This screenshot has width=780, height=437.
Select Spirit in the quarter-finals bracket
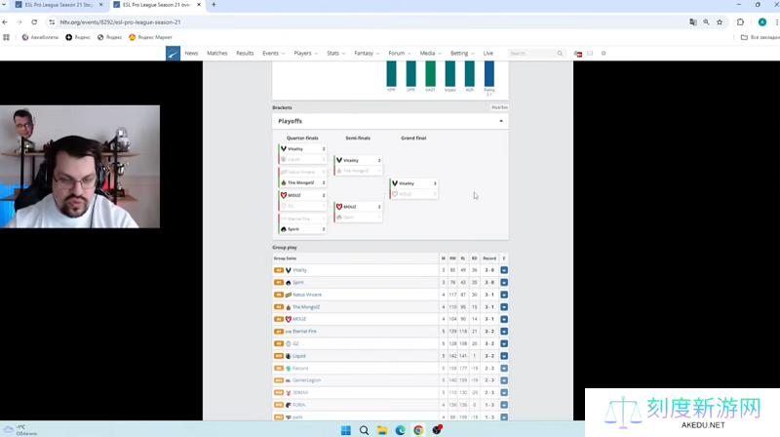pyautogui.click(x=302, y=229)
